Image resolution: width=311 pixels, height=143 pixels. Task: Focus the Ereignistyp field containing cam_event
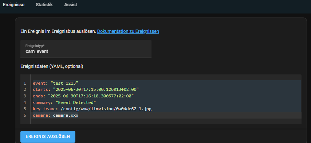[86, 49]
